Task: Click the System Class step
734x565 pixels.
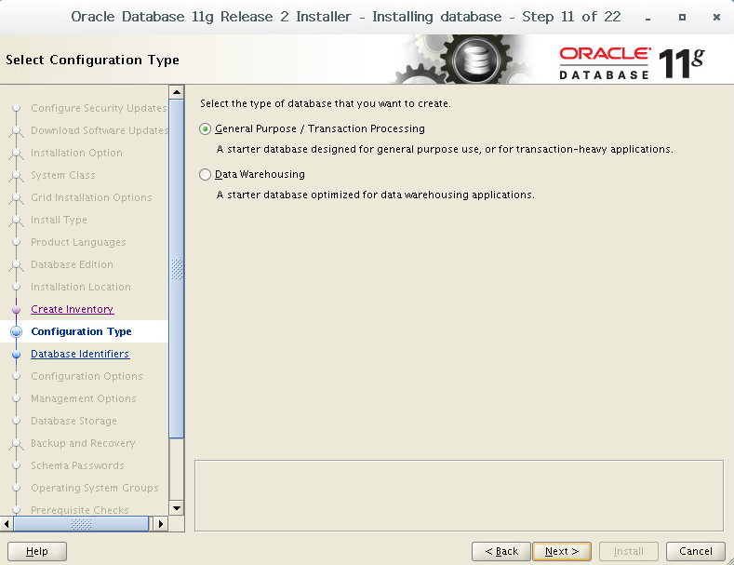Action: (x=63, y=175)
